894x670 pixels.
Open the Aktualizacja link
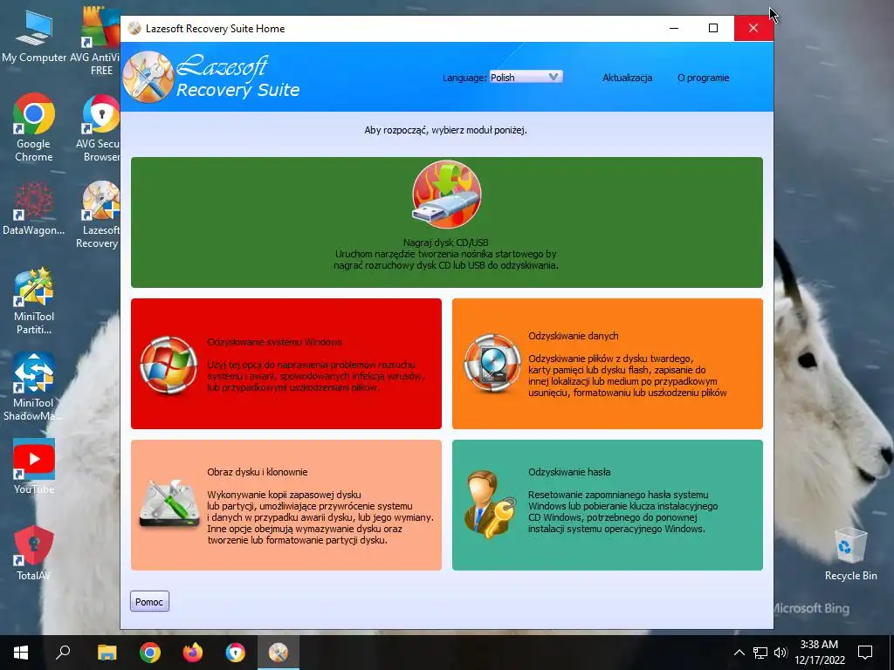point(627,78)
